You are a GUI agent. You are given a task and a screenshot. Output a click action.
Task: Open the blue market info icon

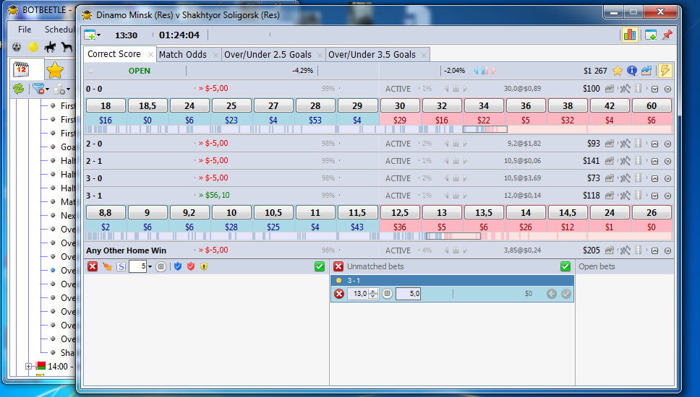click(x=632, y=71)
